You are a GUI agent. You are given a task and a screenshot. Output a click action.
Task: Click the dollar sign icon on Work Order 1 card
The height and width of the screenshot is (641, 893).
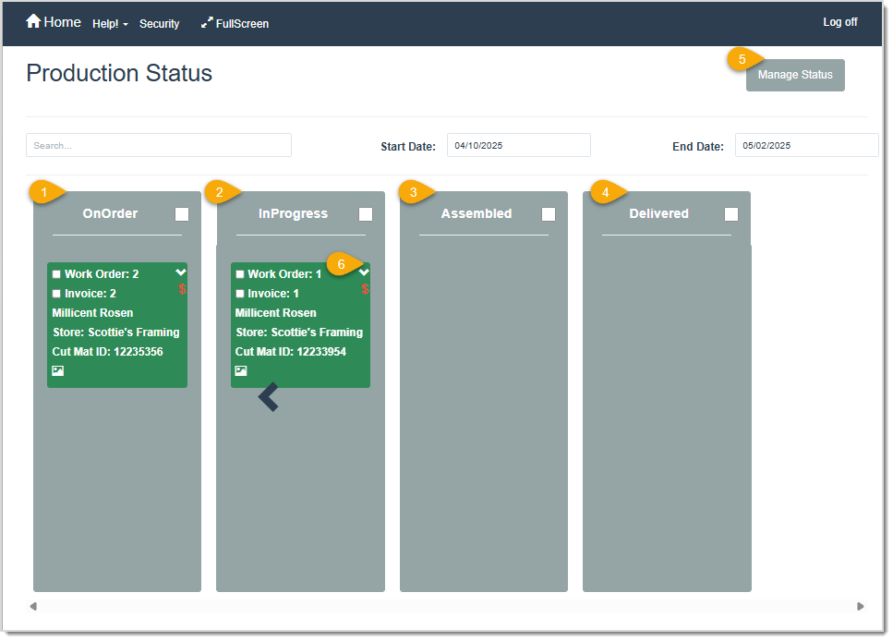(366, 290)
